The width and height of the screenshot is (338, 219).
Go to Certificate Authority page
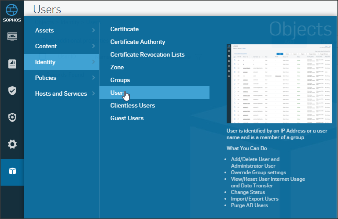click(x=138, y=42)
